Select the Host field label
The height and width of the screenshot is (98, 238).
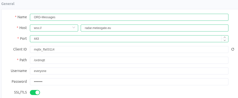pyautogui.click(x=23, y=28)
